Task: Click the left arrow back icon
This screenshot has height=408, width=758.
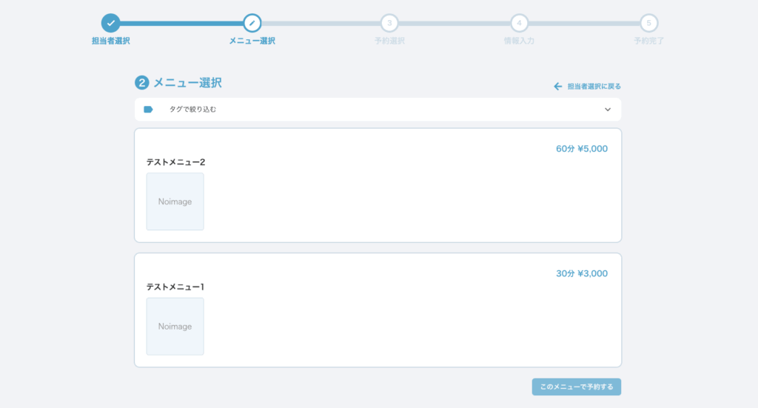Action: click(558, 87)
